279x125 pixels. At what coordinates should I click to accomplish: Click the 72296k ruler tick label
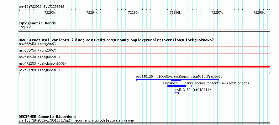point(176,12)
